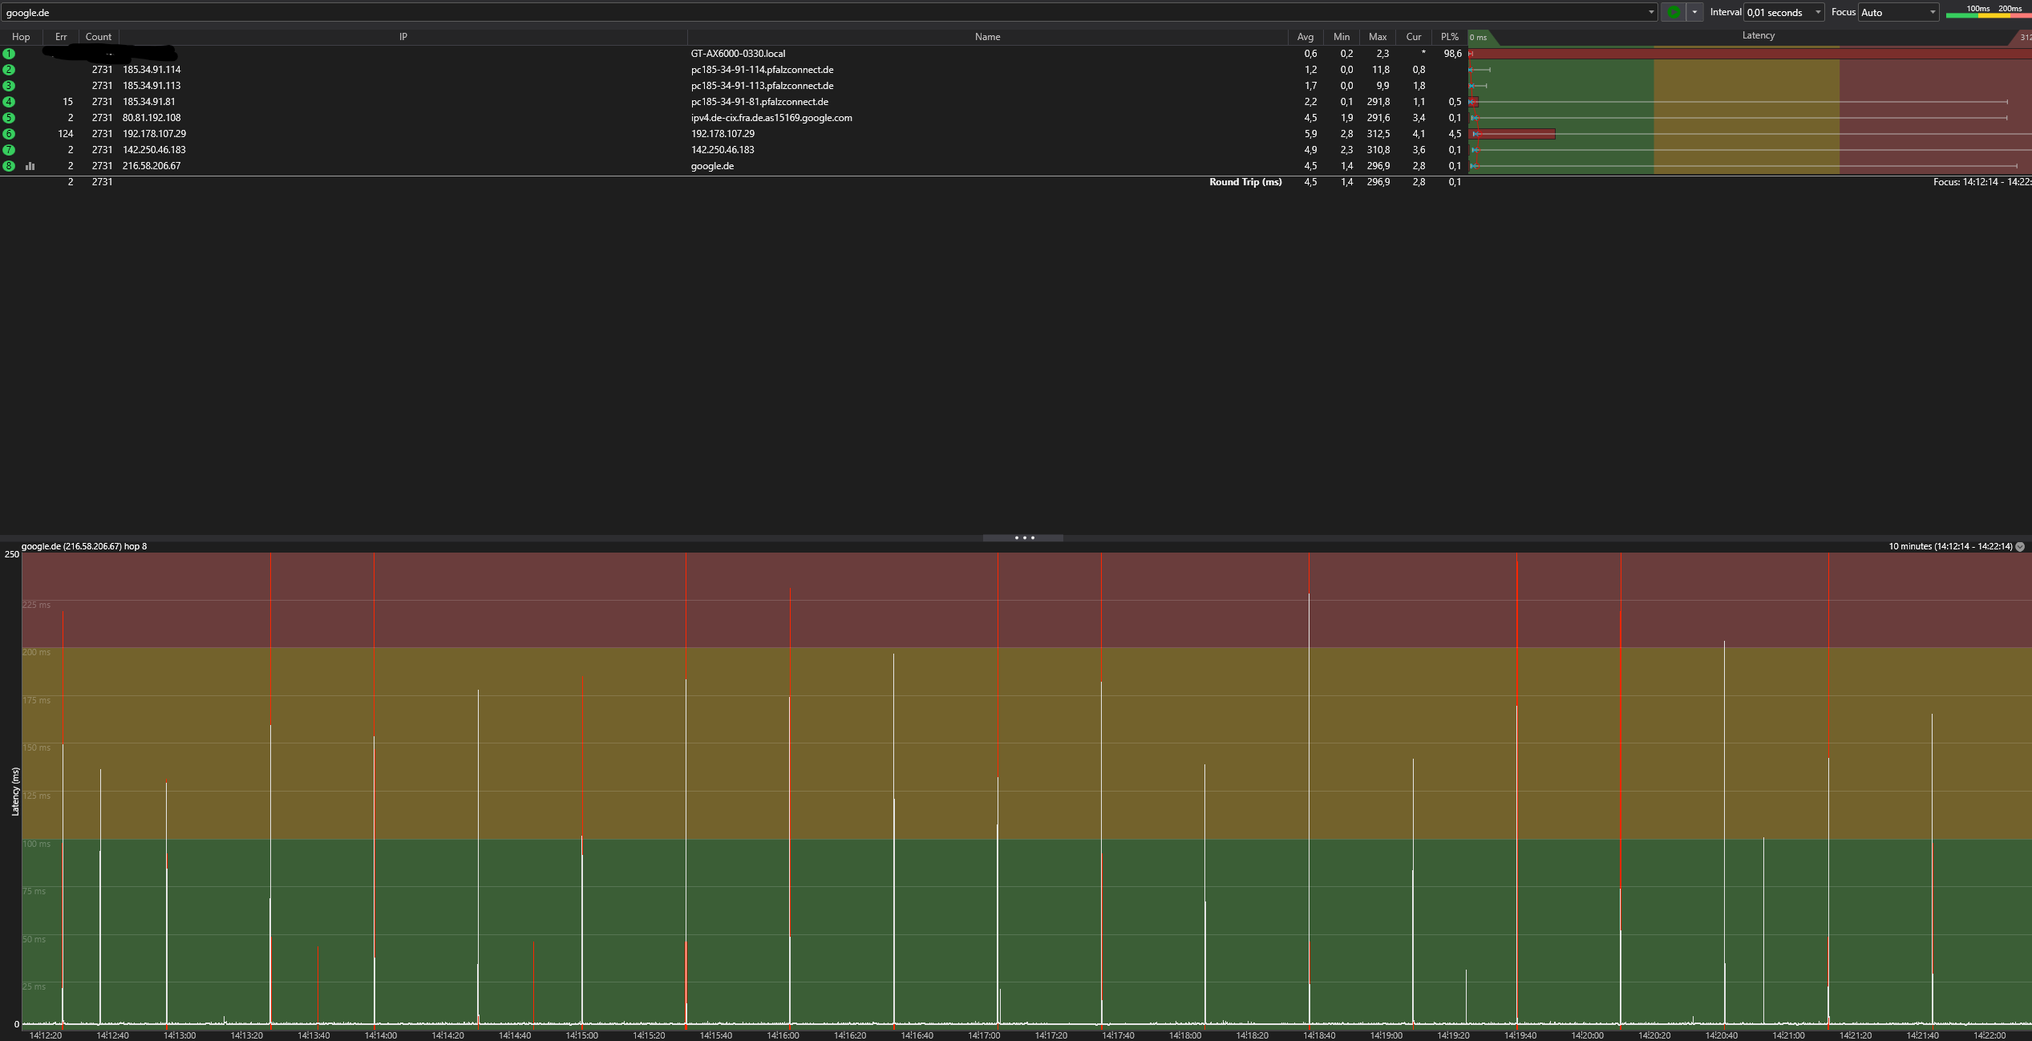Viewport: 2032px width, 1041px height.
Task: Click hostname pc185-34-91-114.pfalzconnect.de
Action: point(762,70)
